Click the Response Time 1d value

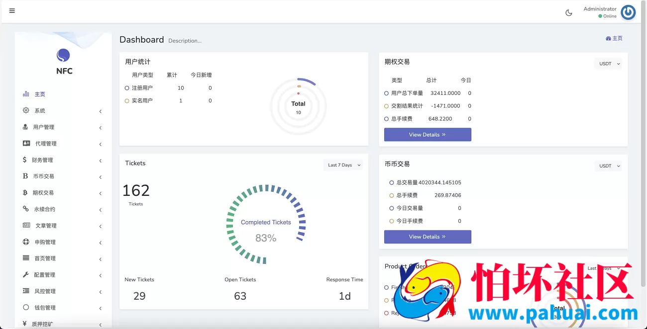point(345,296)
